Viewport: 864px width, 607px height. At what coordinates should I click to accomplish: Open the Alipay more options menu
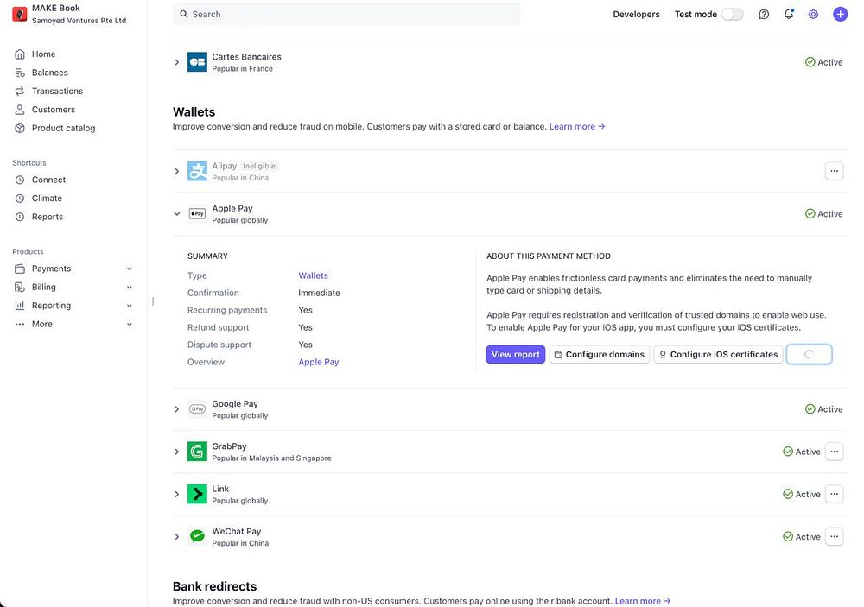point(835,171)
